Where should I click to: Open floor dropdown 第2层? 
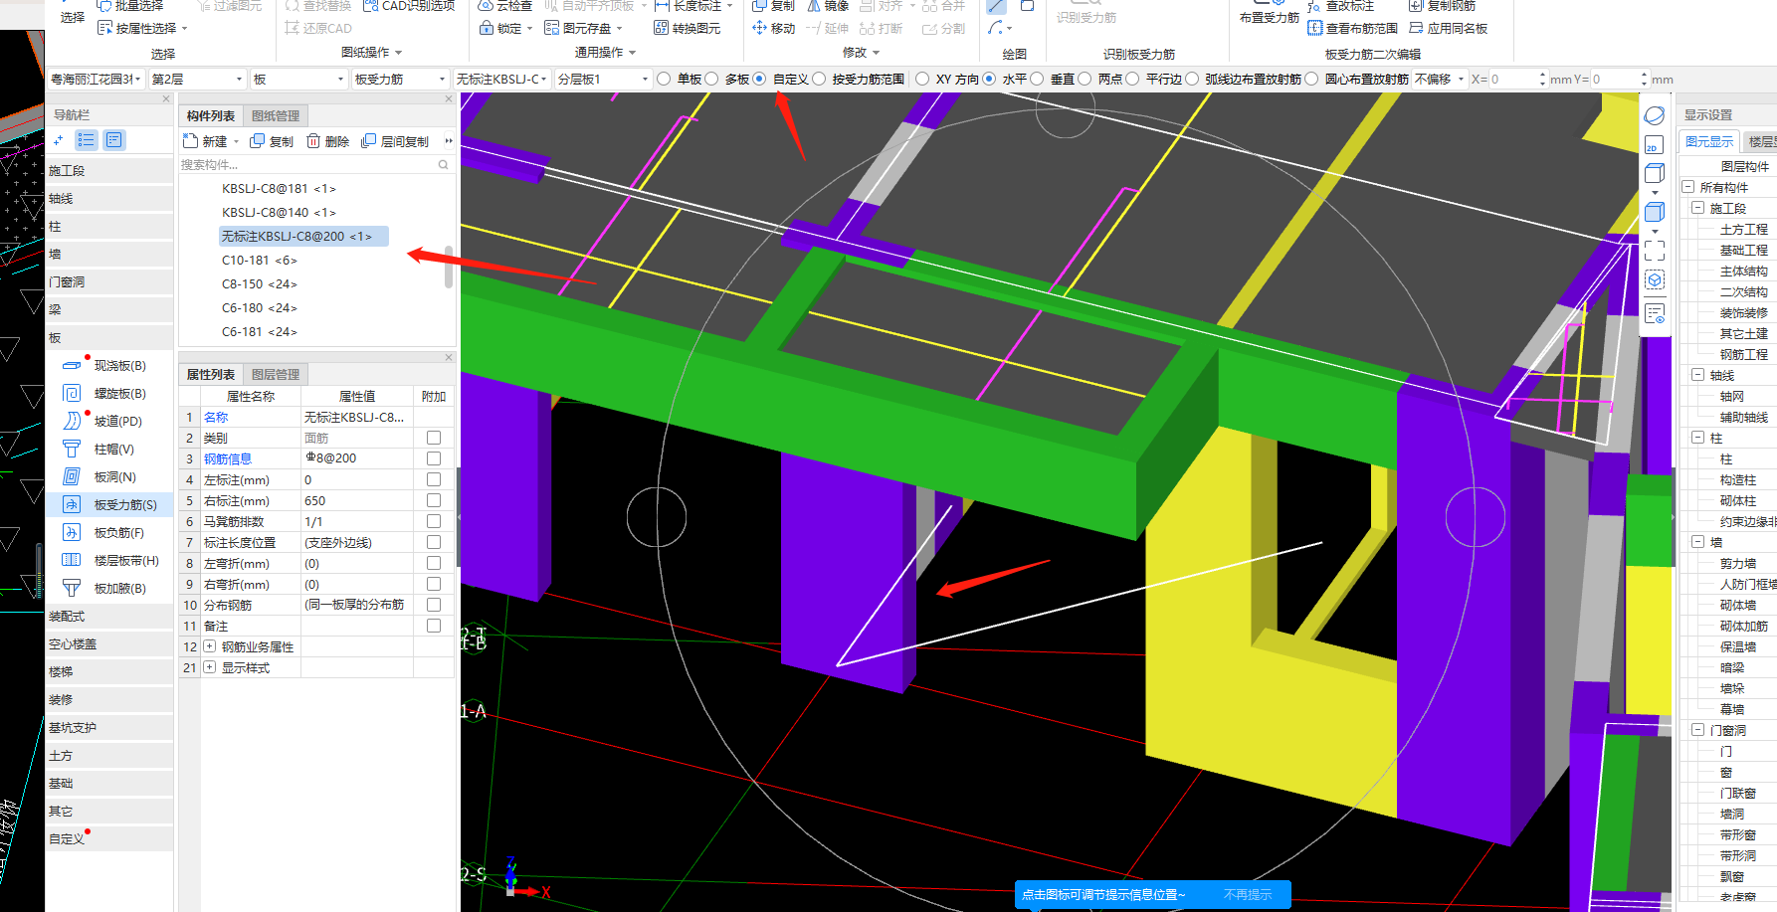click(197, 79)
